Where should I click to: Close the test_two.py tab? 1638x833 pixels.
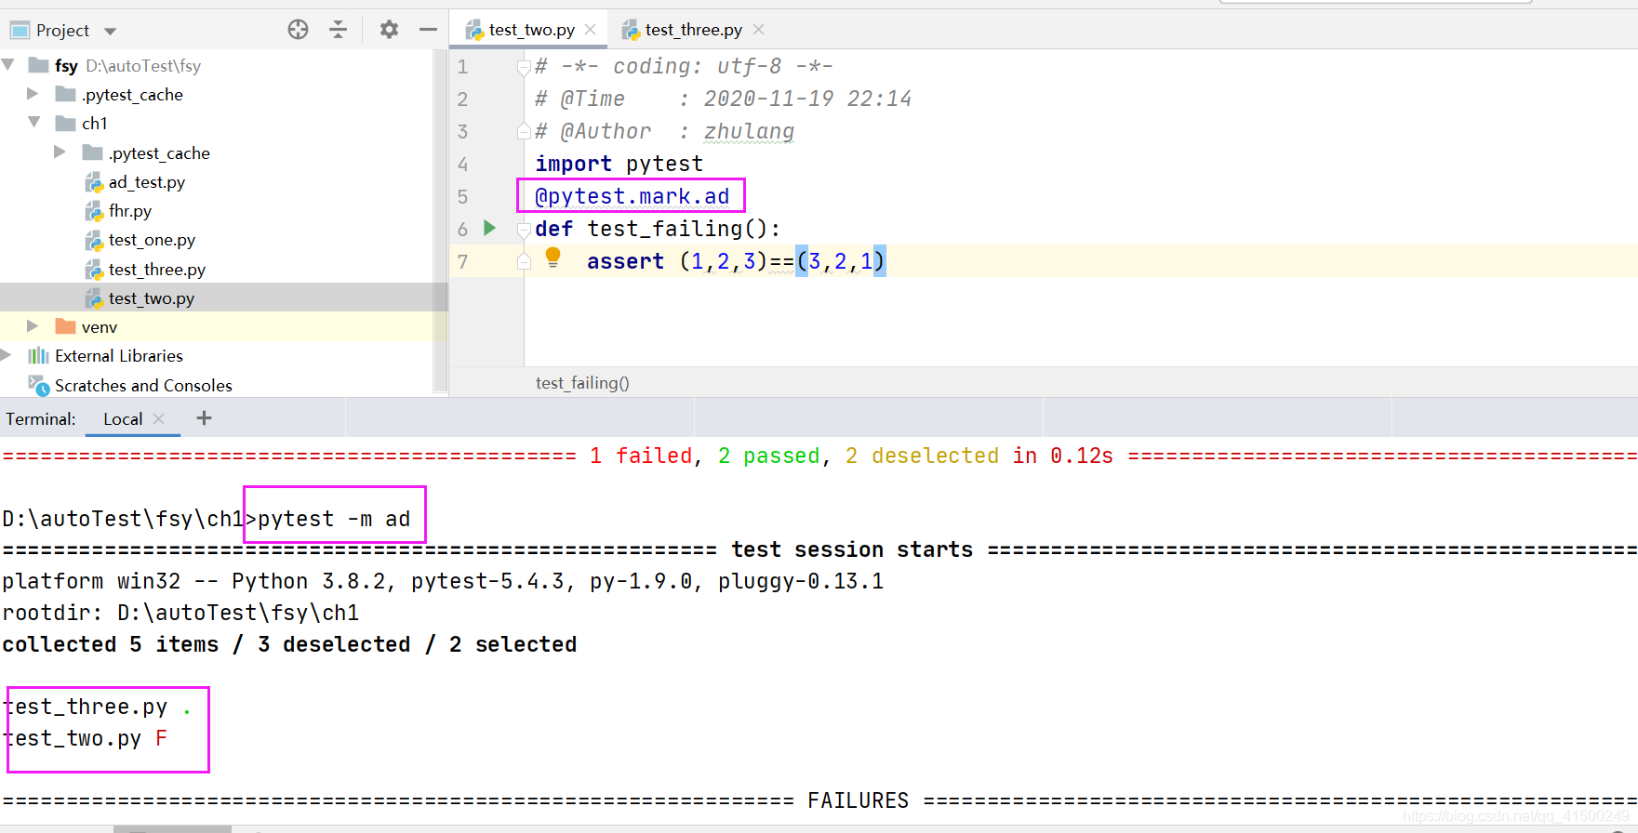pyautogui.click(x=591, y=30)
